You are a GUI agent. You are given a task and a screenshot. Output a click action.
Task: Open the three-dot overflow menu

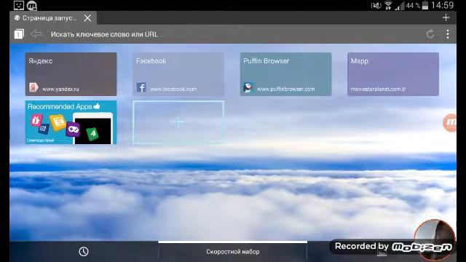tap(448, 34)
